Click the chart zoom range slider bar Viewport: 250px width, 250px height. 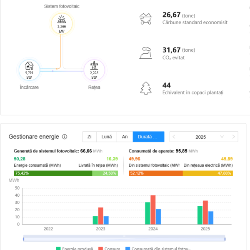(124, 238)
